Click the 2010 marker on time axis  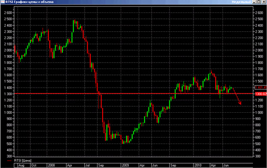tap(198, 165)
